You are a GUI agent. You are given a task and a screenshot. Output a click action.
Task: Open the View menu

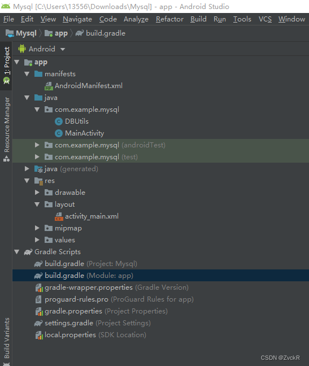(x=48, y=19)
